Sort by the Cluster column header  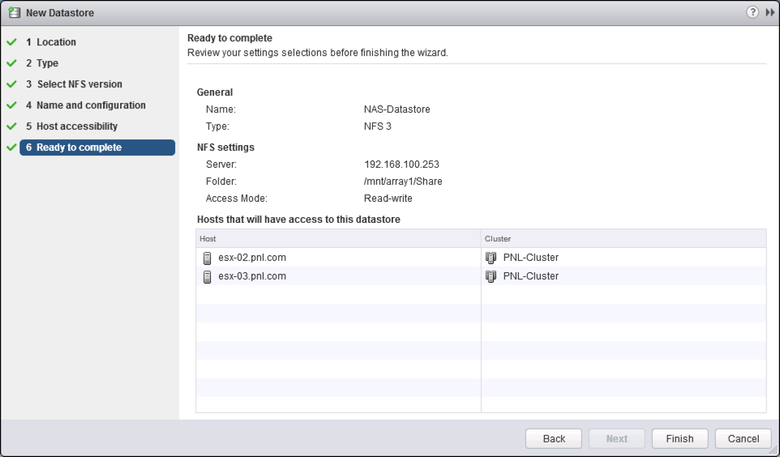624,239
